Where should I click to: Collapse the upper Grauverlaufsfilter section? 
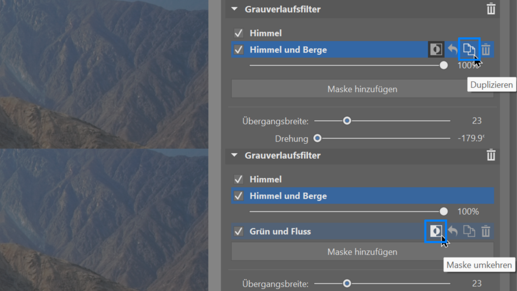(x=234, y=8)
